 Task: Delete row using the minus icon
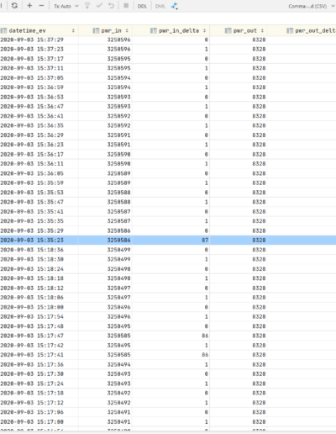(x=41, y=6)
